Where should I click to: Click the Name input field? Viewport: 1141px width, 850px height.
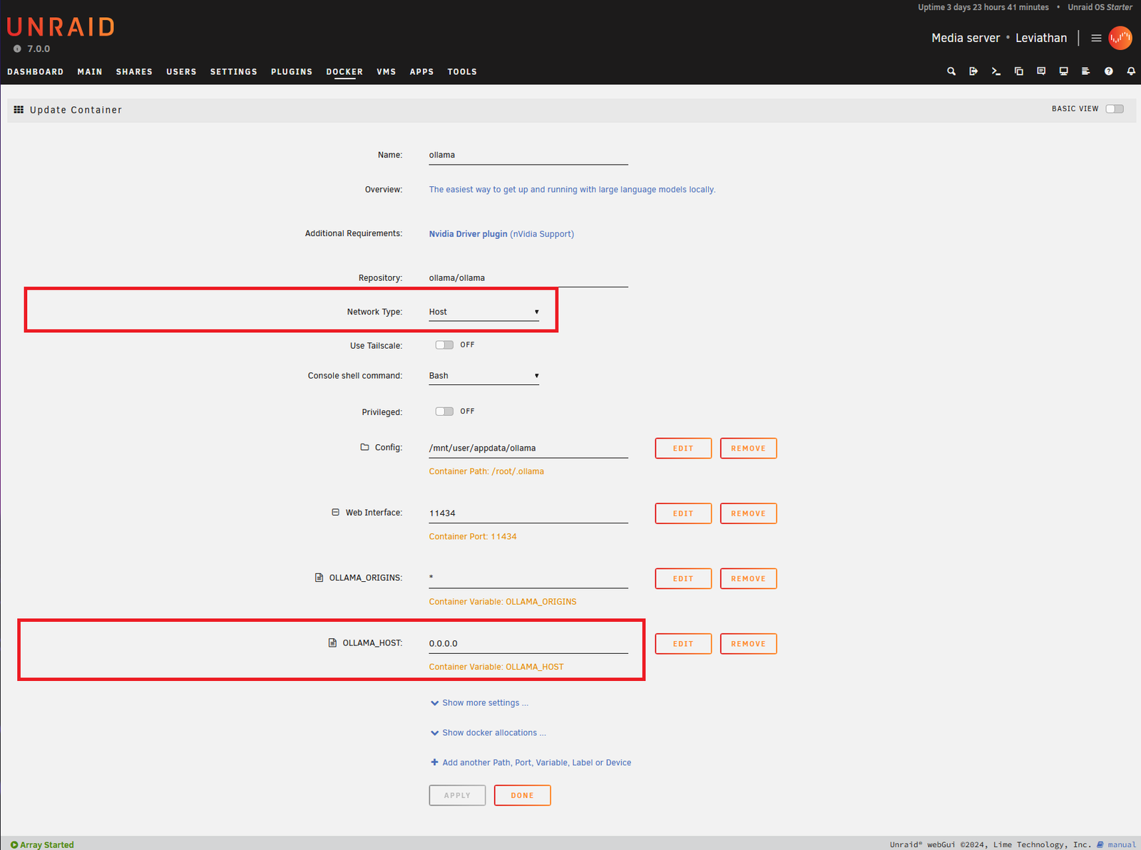click(x=528, y=155)
